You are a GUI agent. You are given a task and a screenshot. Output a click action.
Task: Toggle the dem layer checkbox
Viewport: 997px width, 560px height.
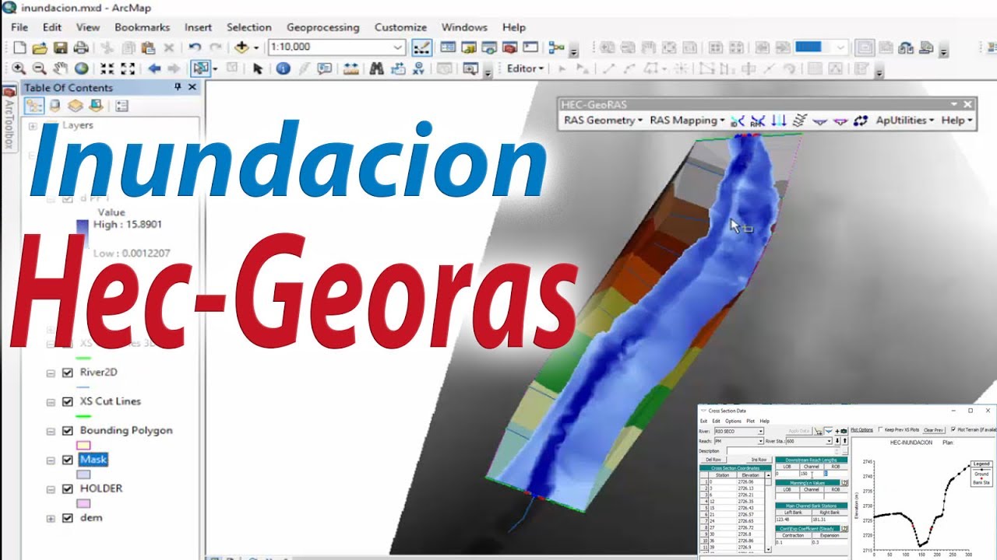68,518
